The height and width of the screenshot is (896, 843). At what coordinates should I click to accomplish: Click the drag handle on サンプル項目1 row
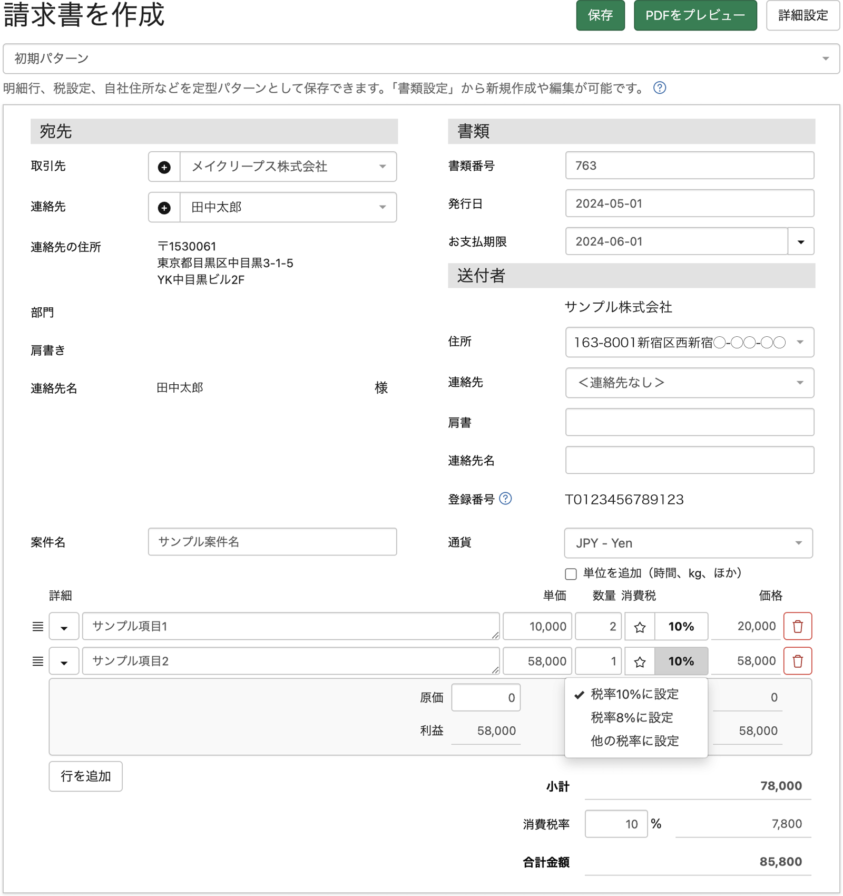37,627
